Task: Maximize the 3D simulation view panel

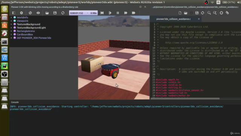Action: (x=140, y=7)
